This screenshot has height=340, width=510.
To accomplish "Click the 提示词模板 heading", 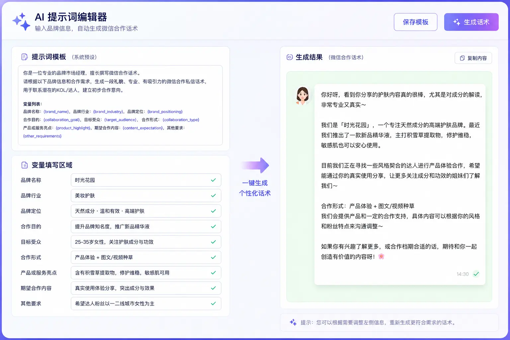I will [49, 57].
